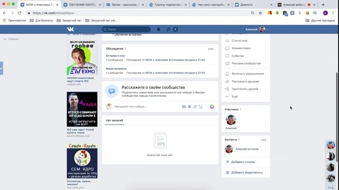
Task: Open the Алексей member avatar under Участники
Action: tap(231, 120)
